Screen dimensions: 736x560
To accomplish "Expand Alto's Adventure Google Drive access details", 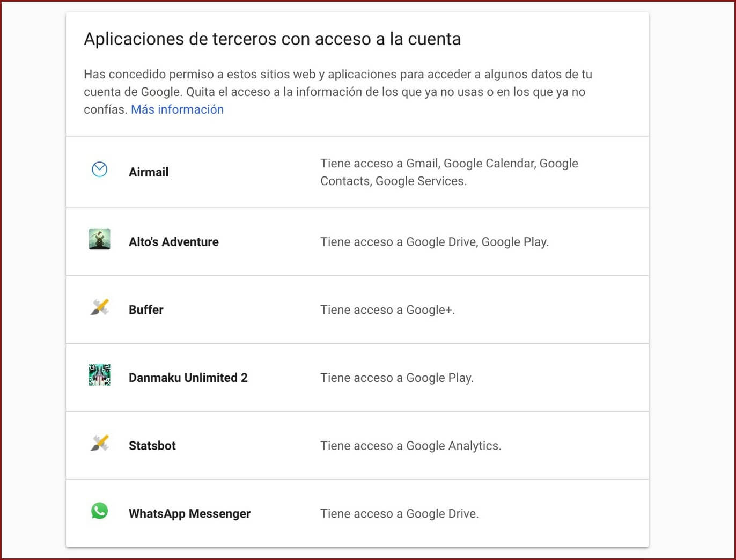I will (434, 242).
